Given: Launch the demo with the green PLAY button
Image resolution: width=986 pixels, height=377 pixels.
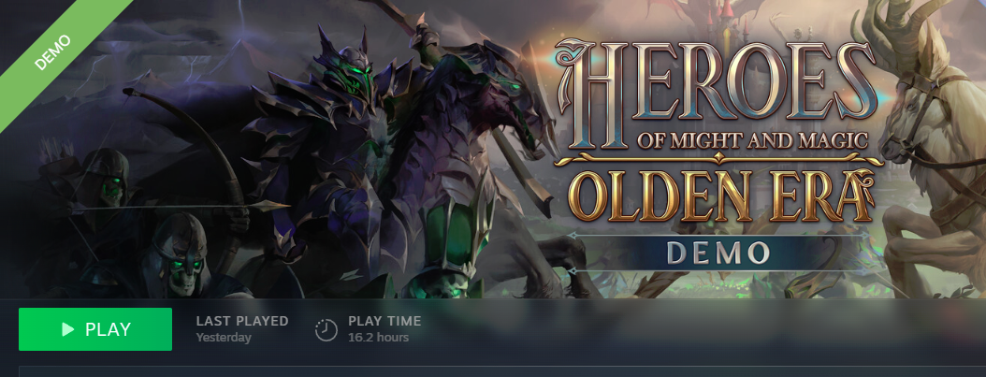Looking at the screenshot, I should (95, 329).
